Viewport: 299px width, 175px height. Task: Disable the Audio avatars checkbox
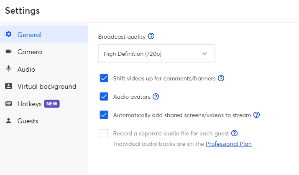click(104, 97)
